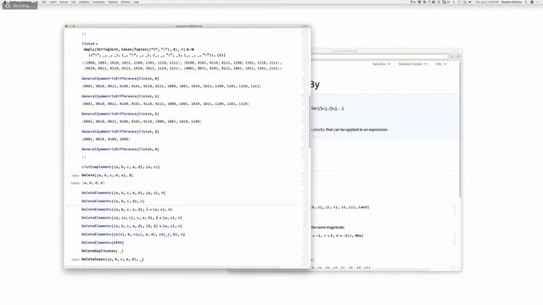
Task: Click the GeneralSymmetricDifference[list4, 3] input
Action: pos(120,131)
